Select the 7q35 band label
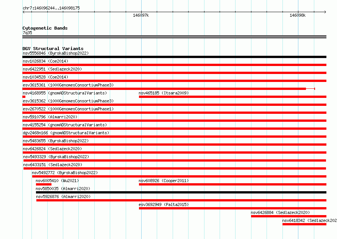This screenshot has height=239, width=337. [x=27, y=33]
